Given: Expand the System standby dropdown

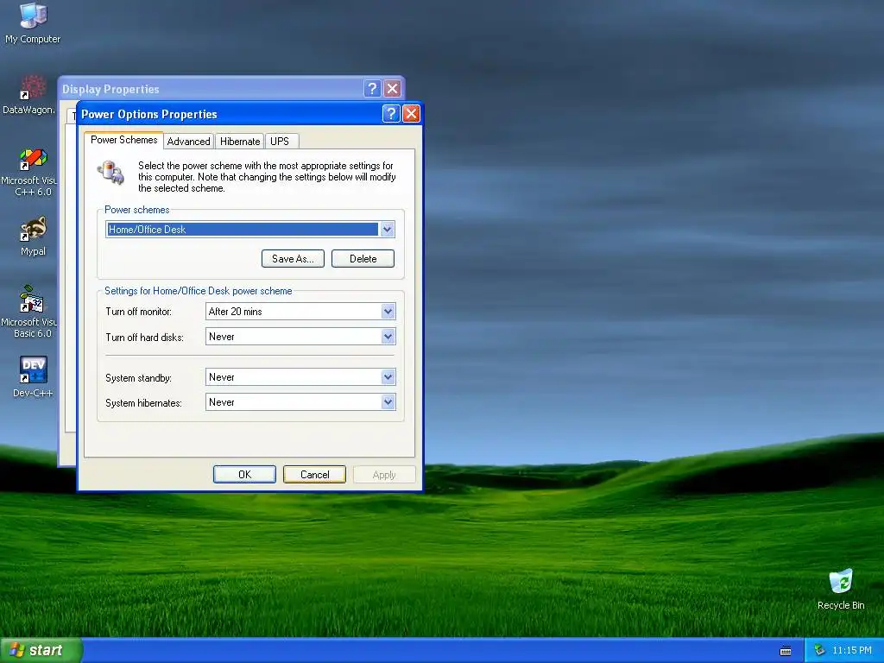Looking at the screenshot, I should (388, 377).
